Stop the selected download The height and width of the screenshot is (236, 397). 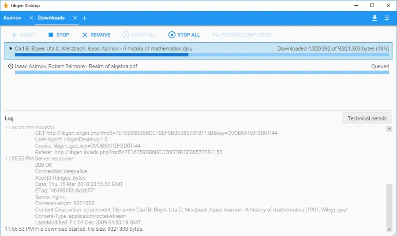tap(59, 35)
